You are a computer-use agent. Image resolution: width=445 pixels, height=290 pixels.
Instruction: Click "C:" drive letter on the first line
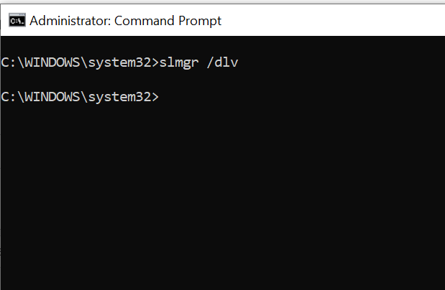coord(8,62)
